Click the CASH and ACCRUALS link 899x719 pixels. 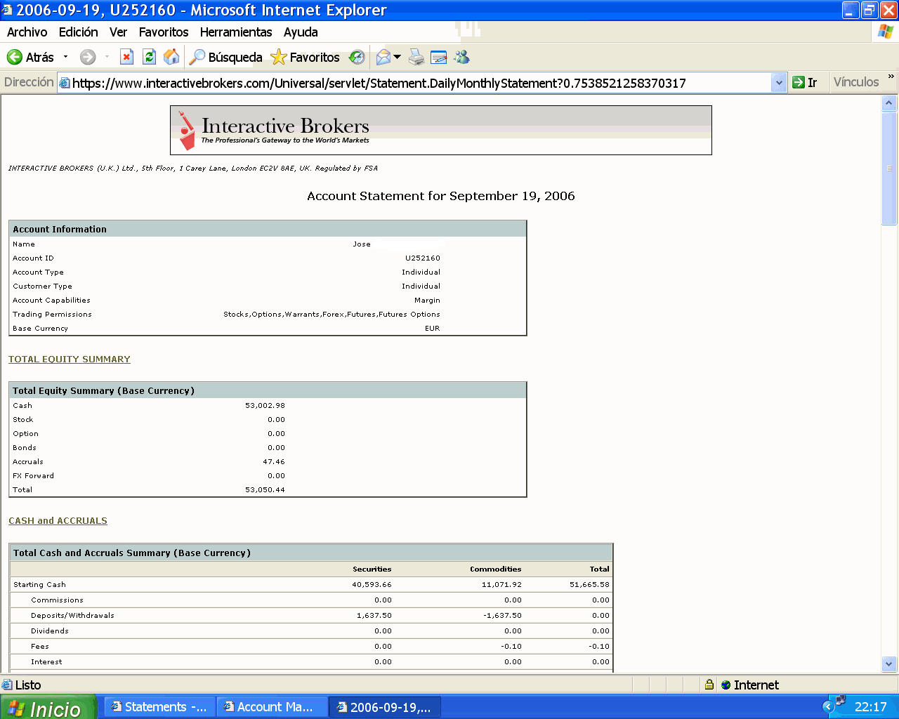click(x=58, y=521)
